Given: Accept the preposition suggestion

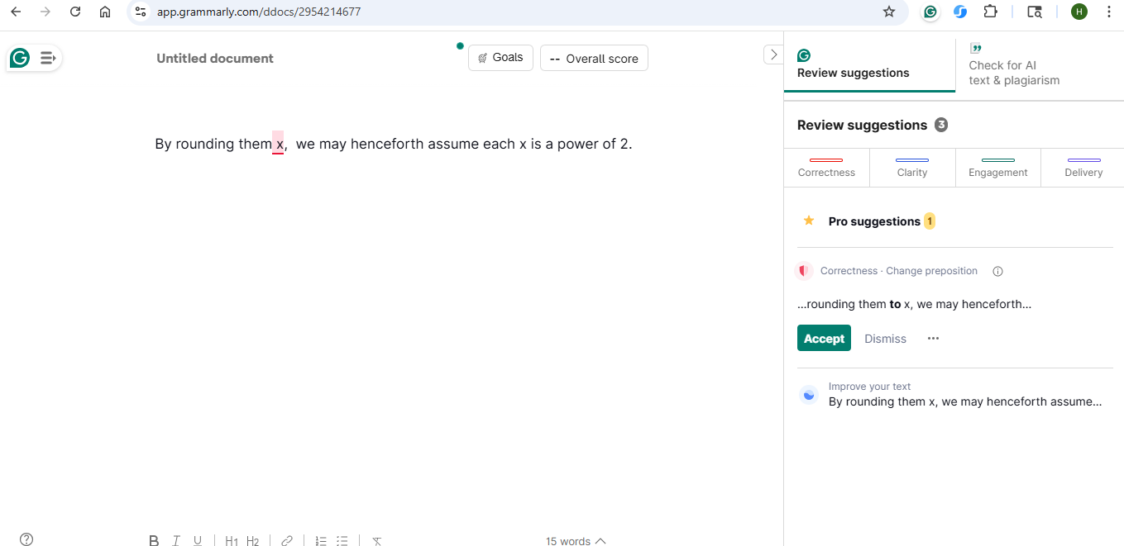Looking at the screenshot, I should 824,339.
